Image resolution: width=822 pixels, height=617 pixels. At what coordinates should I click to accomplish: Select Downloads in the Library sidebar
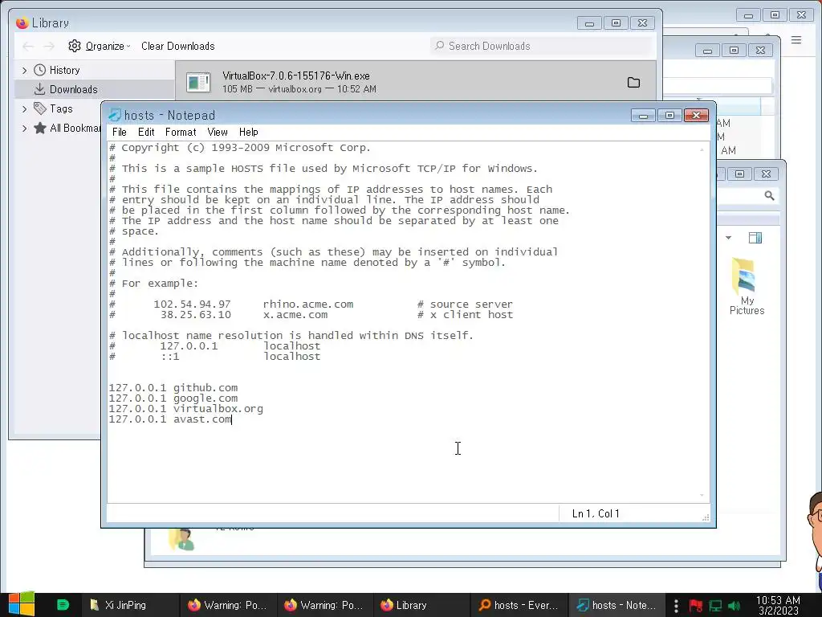tap(73, 89)
